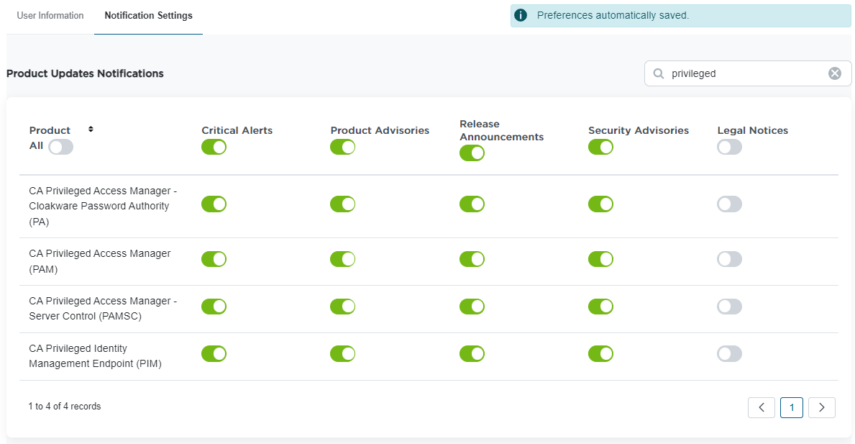Clear the search field with the X icon
The image size is (855, 444).
coord(834,73)
